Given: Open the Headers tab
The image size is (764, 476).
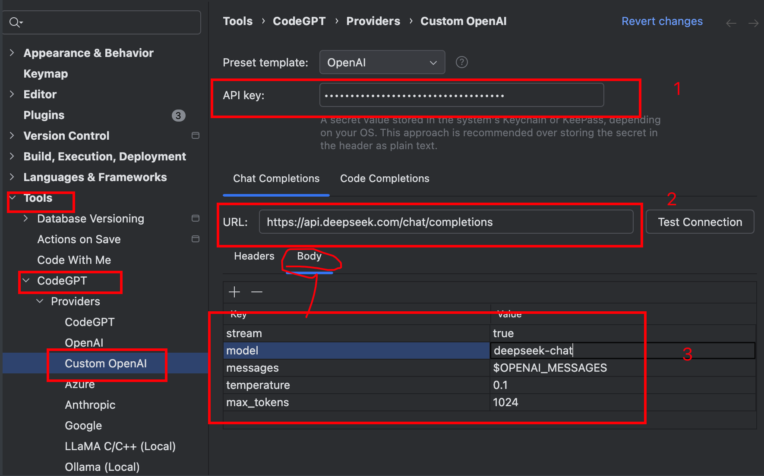Looking at the screenshot, I should [254, 256].
